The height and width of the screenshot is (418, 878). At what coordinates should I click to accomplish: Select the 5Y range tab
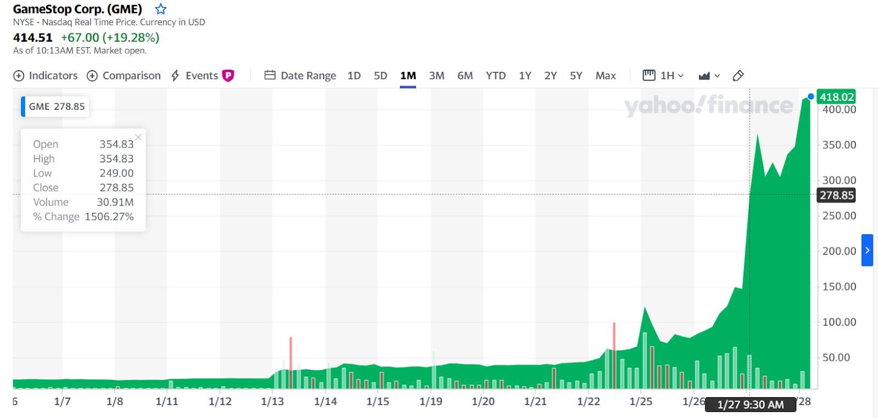(576, 76)
